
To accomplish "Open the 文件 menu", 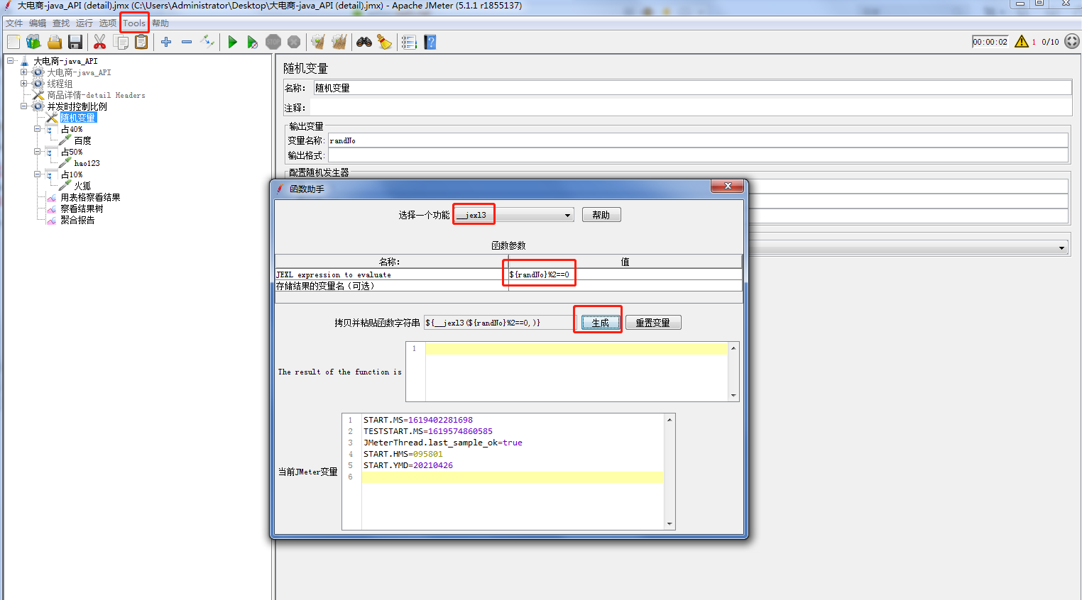I will coord(14,23).
